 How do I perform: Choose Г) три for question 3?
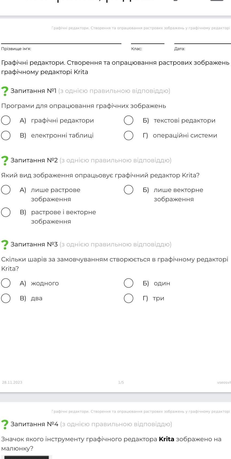[x=129, y=298]
